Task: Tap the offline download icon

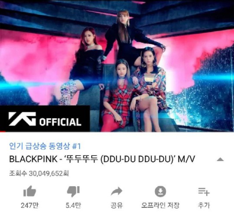Action: pyautogui.click(x=160, y=191)
